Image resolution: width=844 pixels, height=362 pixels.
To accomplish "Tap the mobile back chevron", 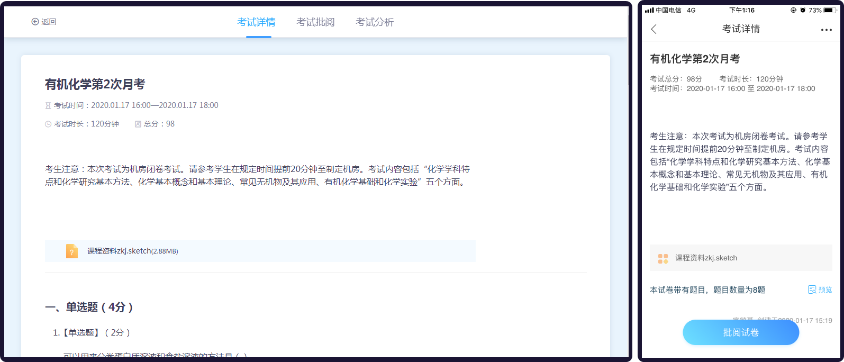I will pyautogui.click(x=654, y=29).
